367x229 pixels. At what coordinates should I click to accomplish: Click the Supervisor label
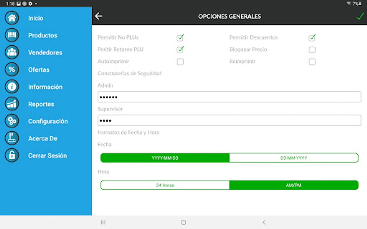click(x=110, y=109)
